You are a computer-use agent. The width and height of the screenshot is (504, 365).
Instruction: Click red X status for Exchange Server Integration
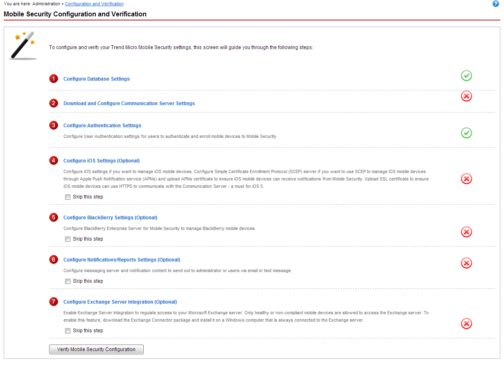click(x=466, y=324)
